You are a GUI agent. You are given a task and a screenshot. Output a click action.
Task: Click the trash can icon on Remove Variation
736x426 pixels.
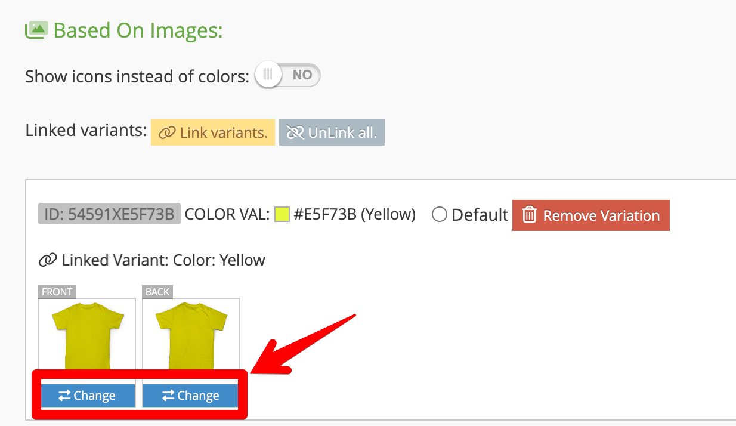tap(529, 215)
